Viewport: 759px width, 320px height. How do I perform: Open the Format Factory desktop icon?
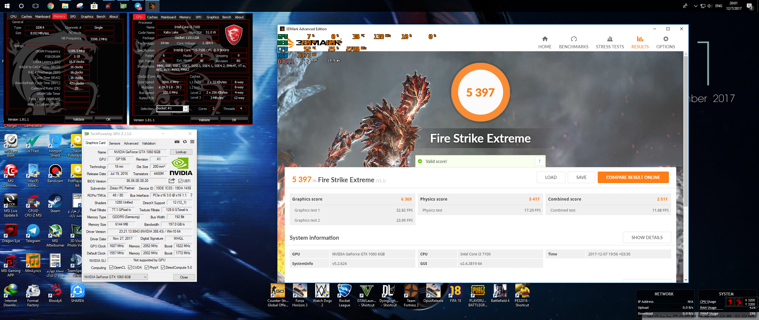point(33,295)
